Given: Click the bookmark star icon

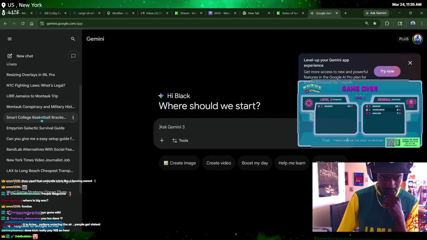Looking at the screenshot, I should (375, 24).
